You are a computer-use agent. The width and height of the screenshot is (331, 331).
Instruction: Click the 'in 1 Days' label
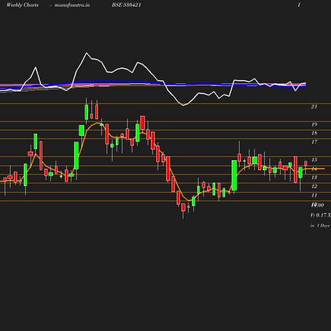[x=320, y=226]
